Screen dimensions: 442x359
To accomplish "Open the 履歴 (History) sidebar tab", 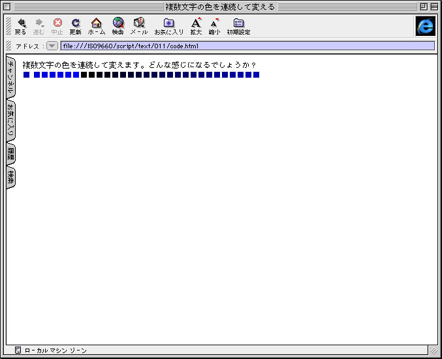I will (10, 154).
